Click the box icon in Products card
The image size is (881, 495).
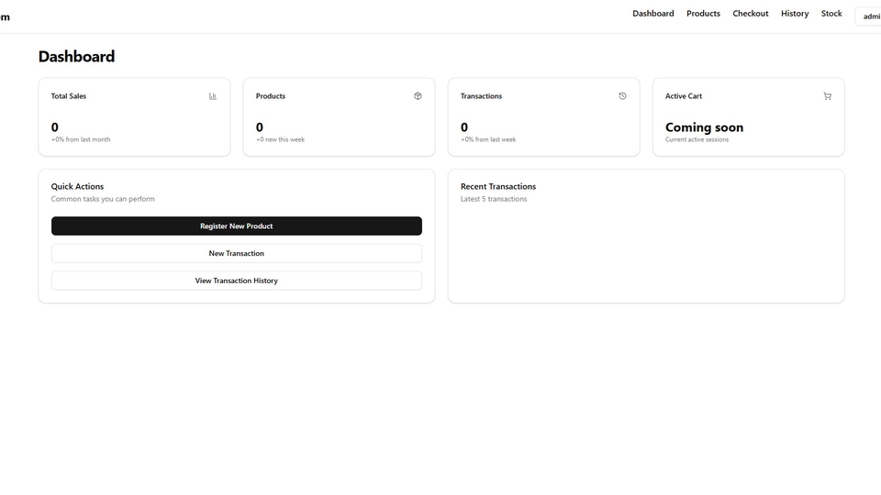pyautogui.click(x=418, y=96)
